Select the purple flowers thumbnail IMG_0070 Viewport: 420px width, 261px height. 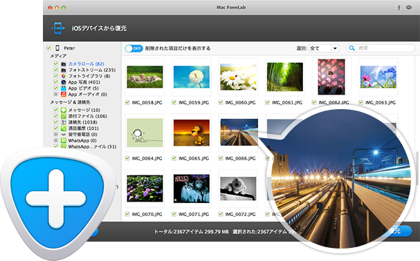coord(145,188)
